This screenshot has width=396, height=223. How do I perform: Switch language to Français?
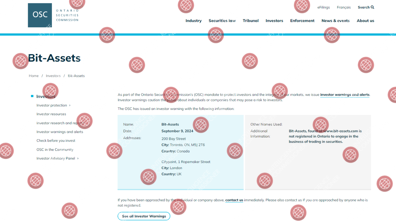tap(344, 7)
